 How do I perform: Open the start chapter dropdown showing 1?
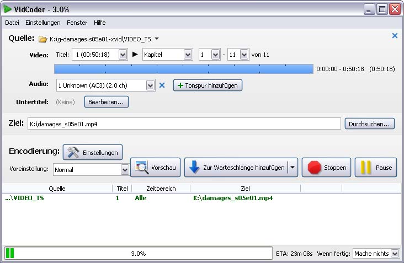[210, 55]
